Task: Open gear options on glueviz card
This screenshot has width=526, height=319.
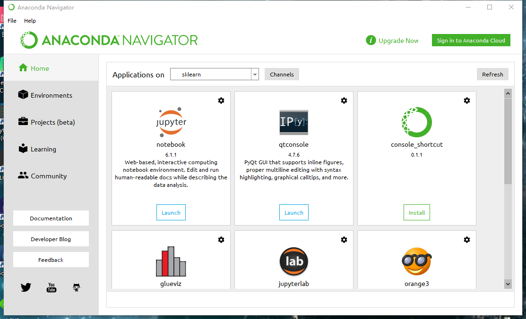Action: pos(221,240)
